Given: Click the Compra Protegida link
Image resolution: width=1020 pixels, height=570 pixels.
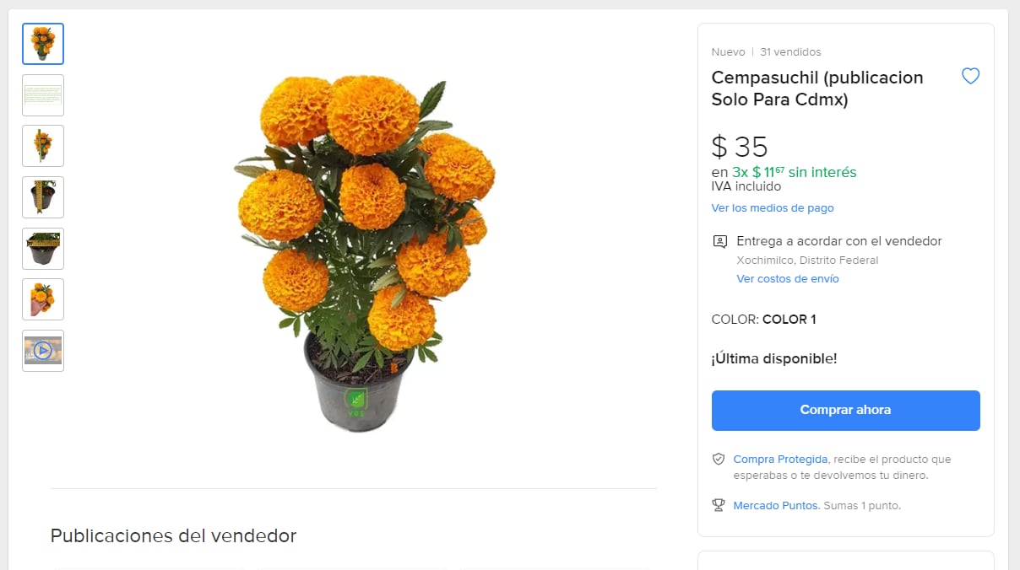Looking at the screenshot, I should (x=780, y=459).
